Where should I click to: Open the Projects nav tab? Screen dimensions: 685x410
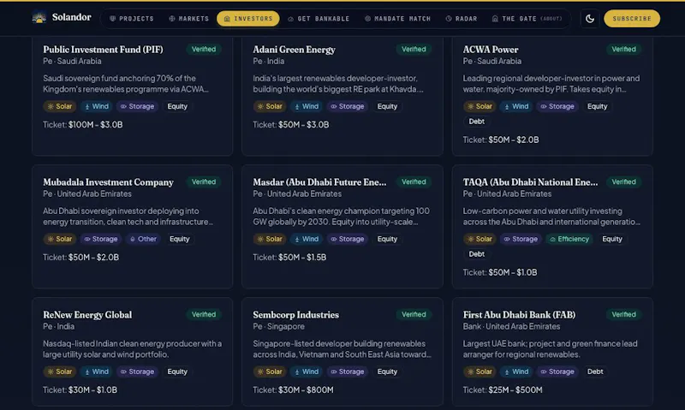(x=132, y=19)
